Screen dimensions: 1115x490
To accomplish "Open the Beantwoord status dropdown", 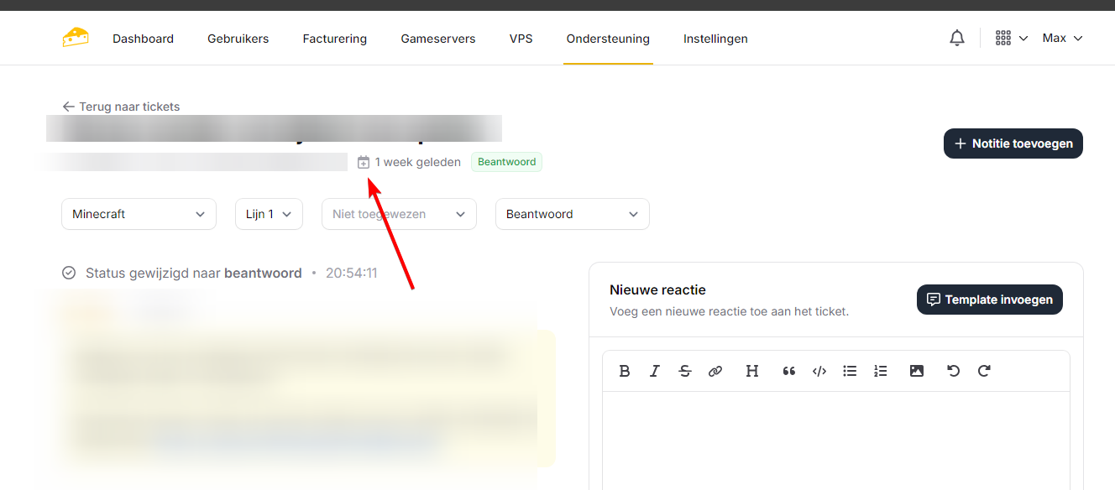I will click(x=572, y=214).
